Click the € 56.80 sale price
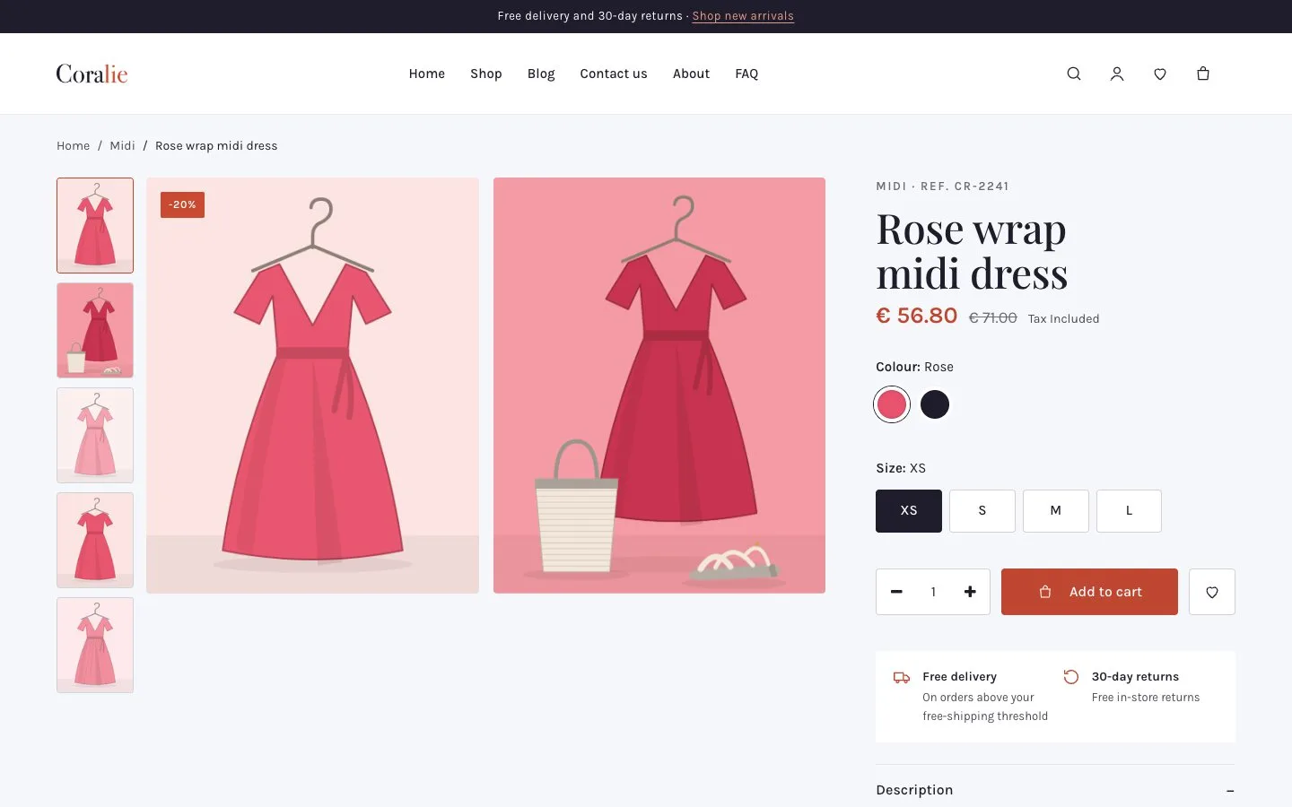 [916, 316]
